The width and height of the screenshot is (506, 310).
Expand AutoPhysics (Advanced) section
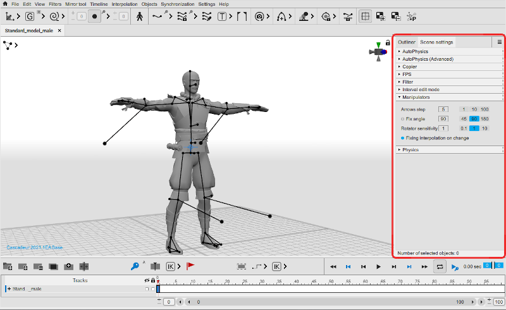[449, 59]
